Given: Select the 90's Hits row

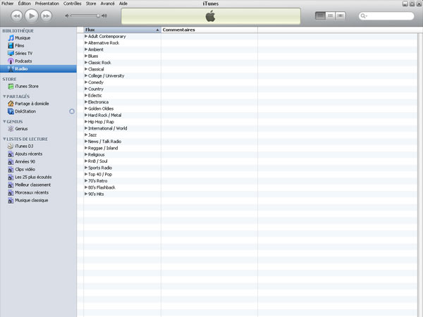Looking at the screenshot, I should pyautogui.click(x=247, y=194).
